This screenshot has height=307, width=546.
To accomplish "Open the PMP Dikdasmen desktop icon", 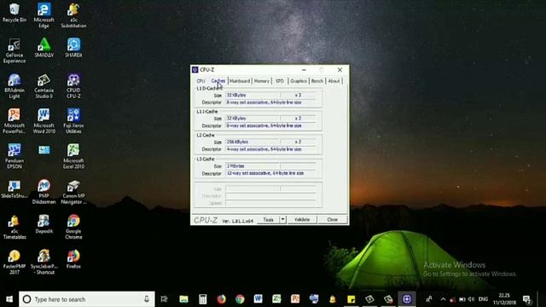I will [44, 192].
